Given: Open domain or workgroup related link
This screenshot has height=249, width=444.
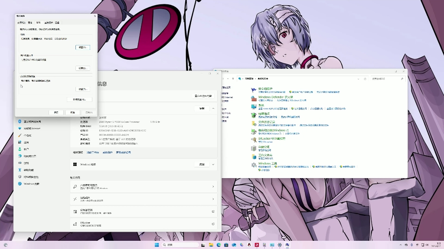Looking at the screenshot, I should pyautogui.click(x=93, y=153).
